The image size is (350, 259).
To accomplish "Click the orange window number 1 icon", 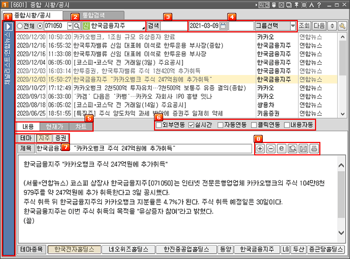I will pos(5,5).
